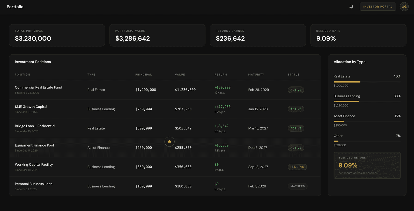Click the +$5,850 return value
This screenshot has width=414, height=211.
click(x=221, y=145)
